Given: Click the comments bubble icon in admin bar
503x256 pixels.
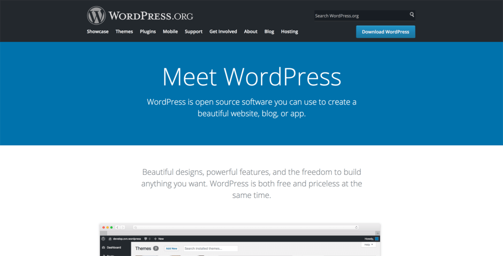Looking at the screenshot, I should [146, 238].
